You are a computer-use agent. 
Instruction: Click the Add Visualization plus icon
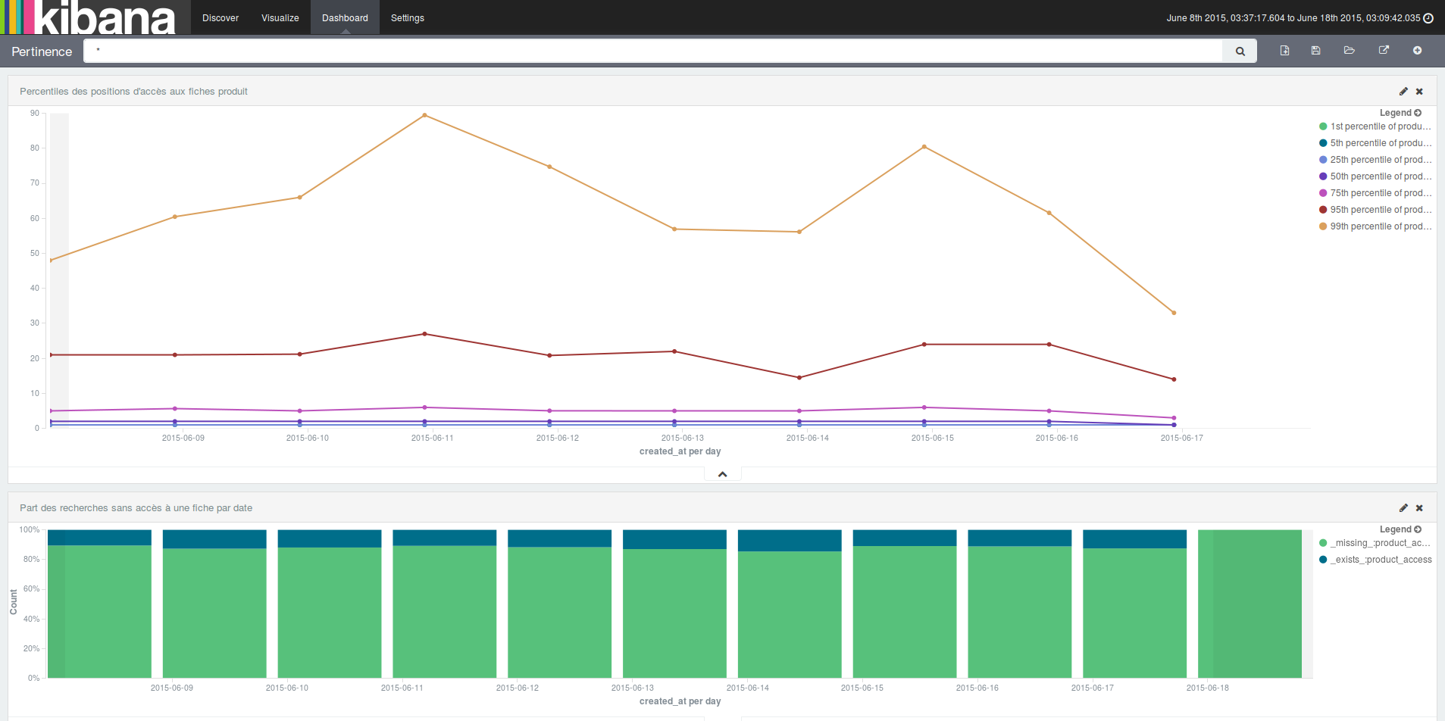pyautogui.click(x=1417, y=51)
